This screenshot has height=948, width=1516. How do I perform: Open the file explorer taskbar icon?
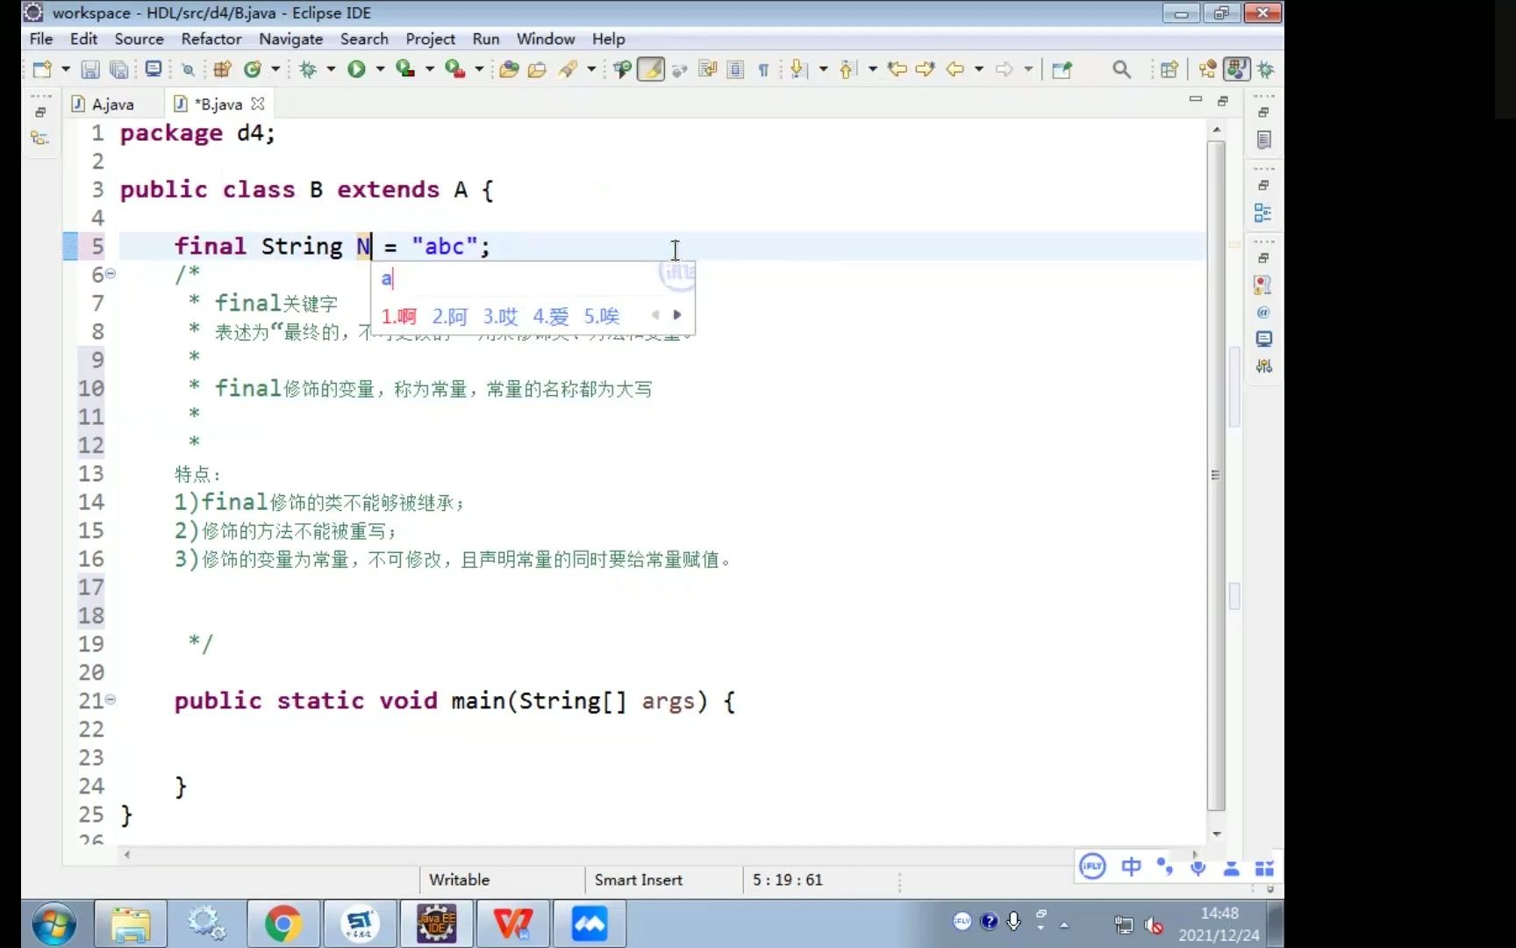131,923
